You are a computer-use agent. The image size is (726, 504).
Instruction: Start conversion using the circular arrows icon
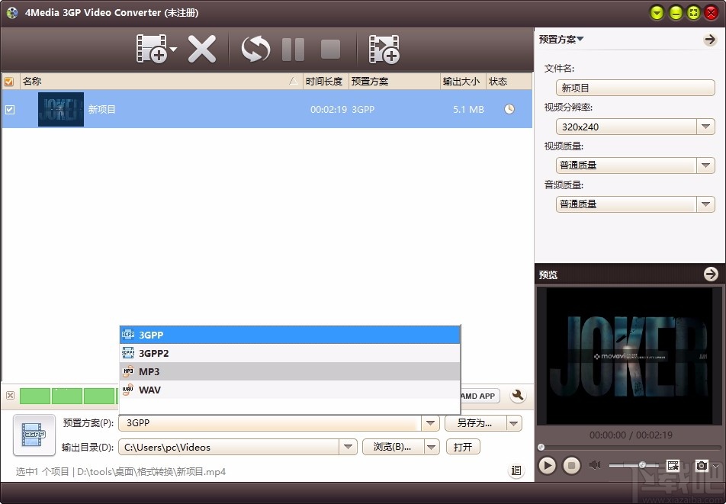click(x=254, y=48)
